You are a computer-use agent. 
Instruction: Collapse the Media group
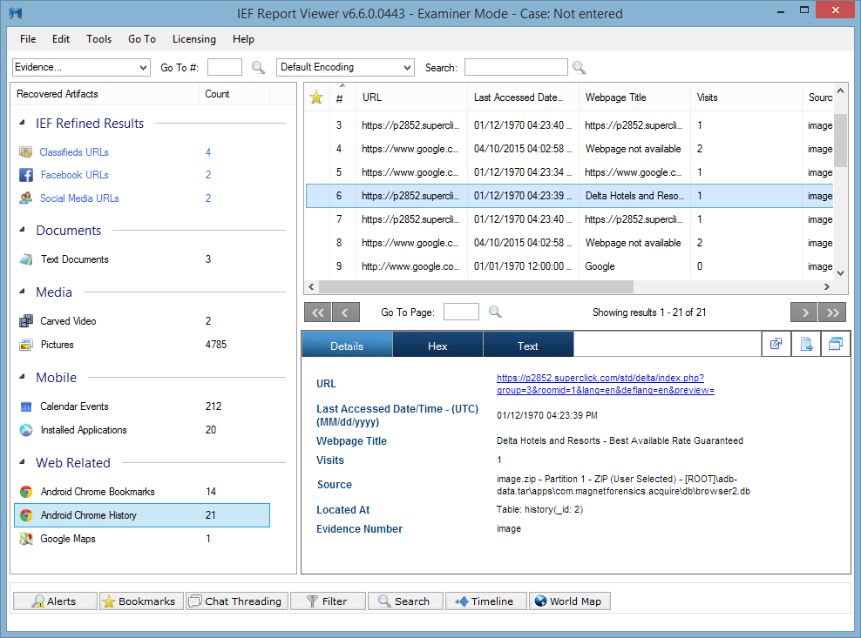coord(22,292)
